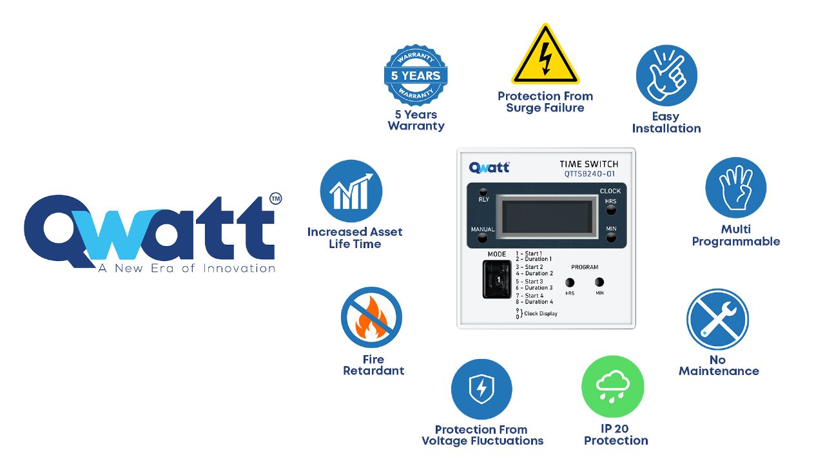Click the Multi Programmable hand icon

tap(735, 188)
